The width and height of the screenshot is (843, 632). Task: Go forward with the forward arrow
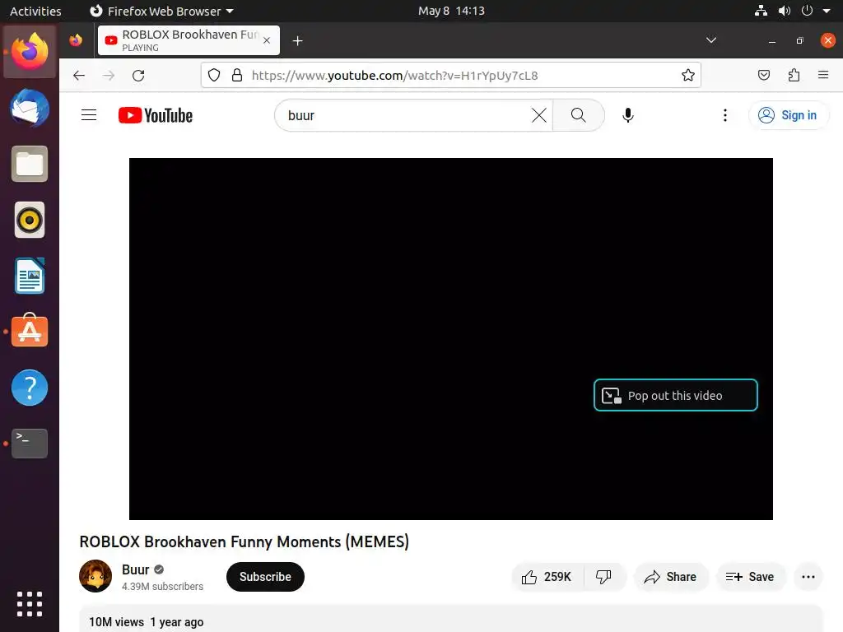(109, 75)
